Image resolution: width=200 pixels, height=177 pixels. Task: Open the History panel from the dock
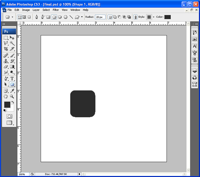[x=194, y=32]
